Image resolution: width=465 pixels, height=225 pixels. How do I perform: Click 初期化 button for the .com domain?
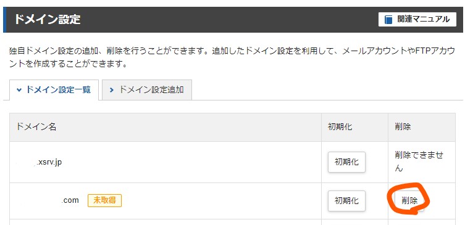tap(346, 201)
